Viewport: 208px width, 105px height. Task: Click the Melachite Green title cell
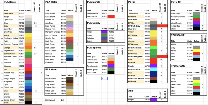coord(179,17)
